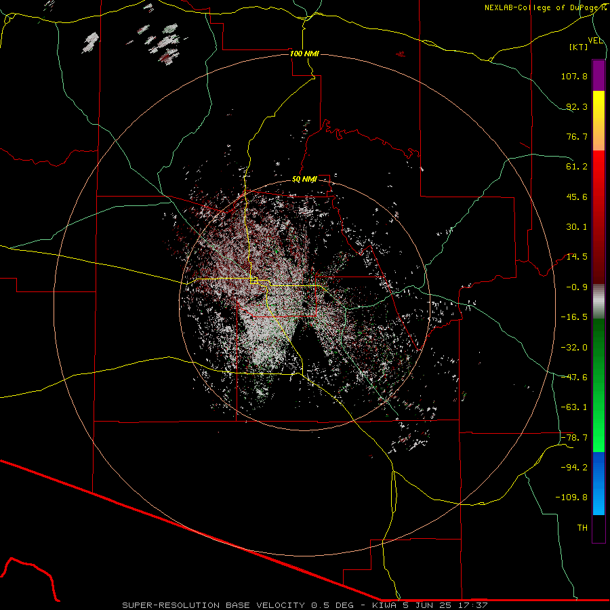This screenshot has height=610, width=610.
Task: Click the 61.2 velocity scale value
Action: (x=577, y=167)
